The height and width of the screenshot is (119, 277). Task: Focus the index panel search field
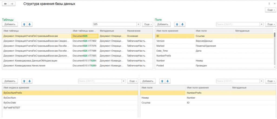pyautogui.click(x=100, y=81)
